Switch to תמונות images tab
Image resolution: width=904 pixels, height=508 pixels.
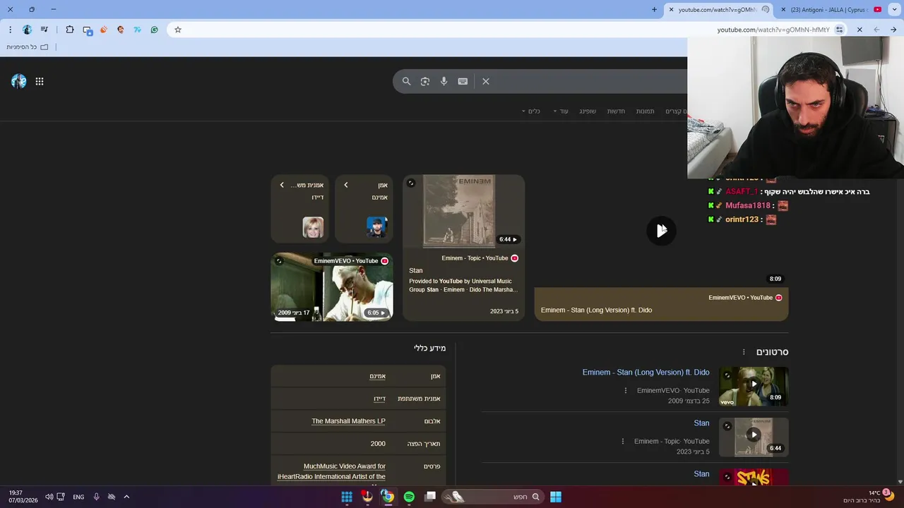(645, 111)
